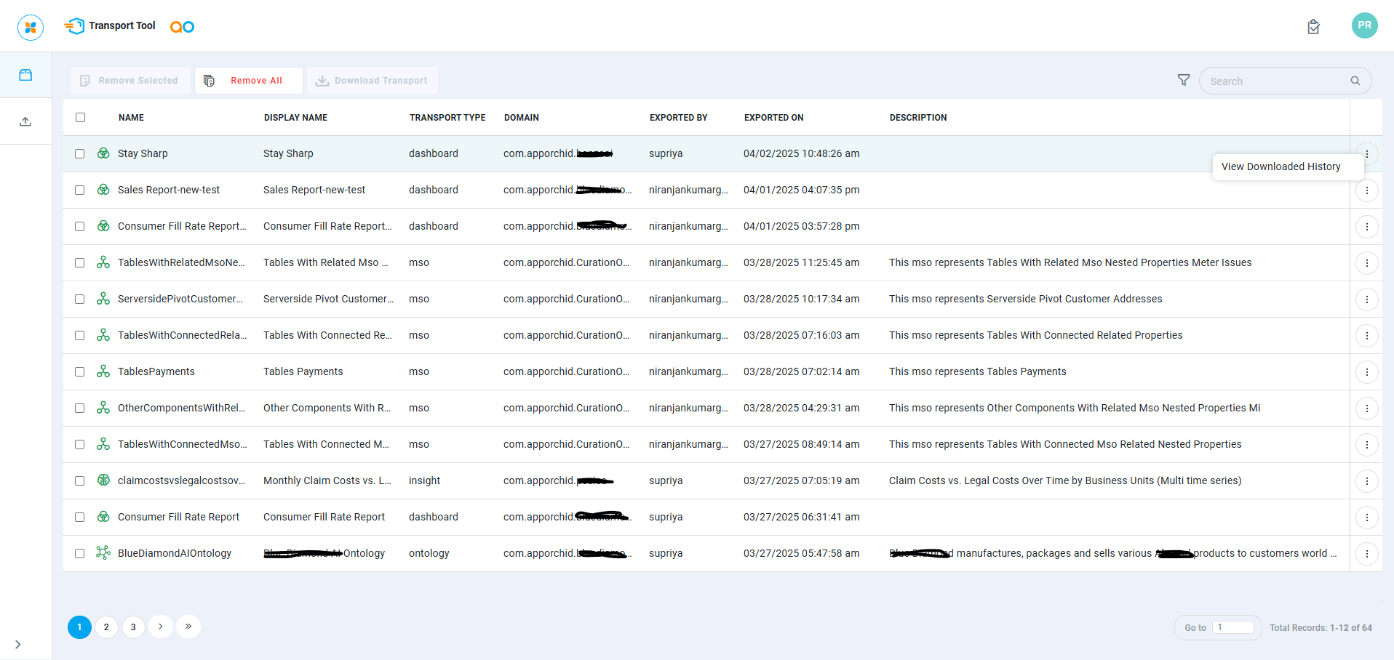The height and width of the screenshot is (660, 1394).
Task: Click the search magnifier icon
Action: pyautogui.click(x=1355, y=81)
